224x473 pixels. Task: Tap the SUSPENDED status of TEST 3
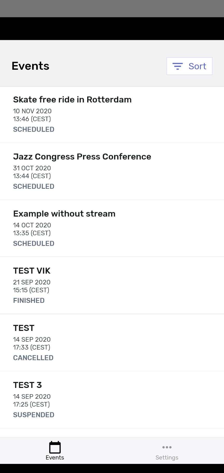tap(34, 415)
